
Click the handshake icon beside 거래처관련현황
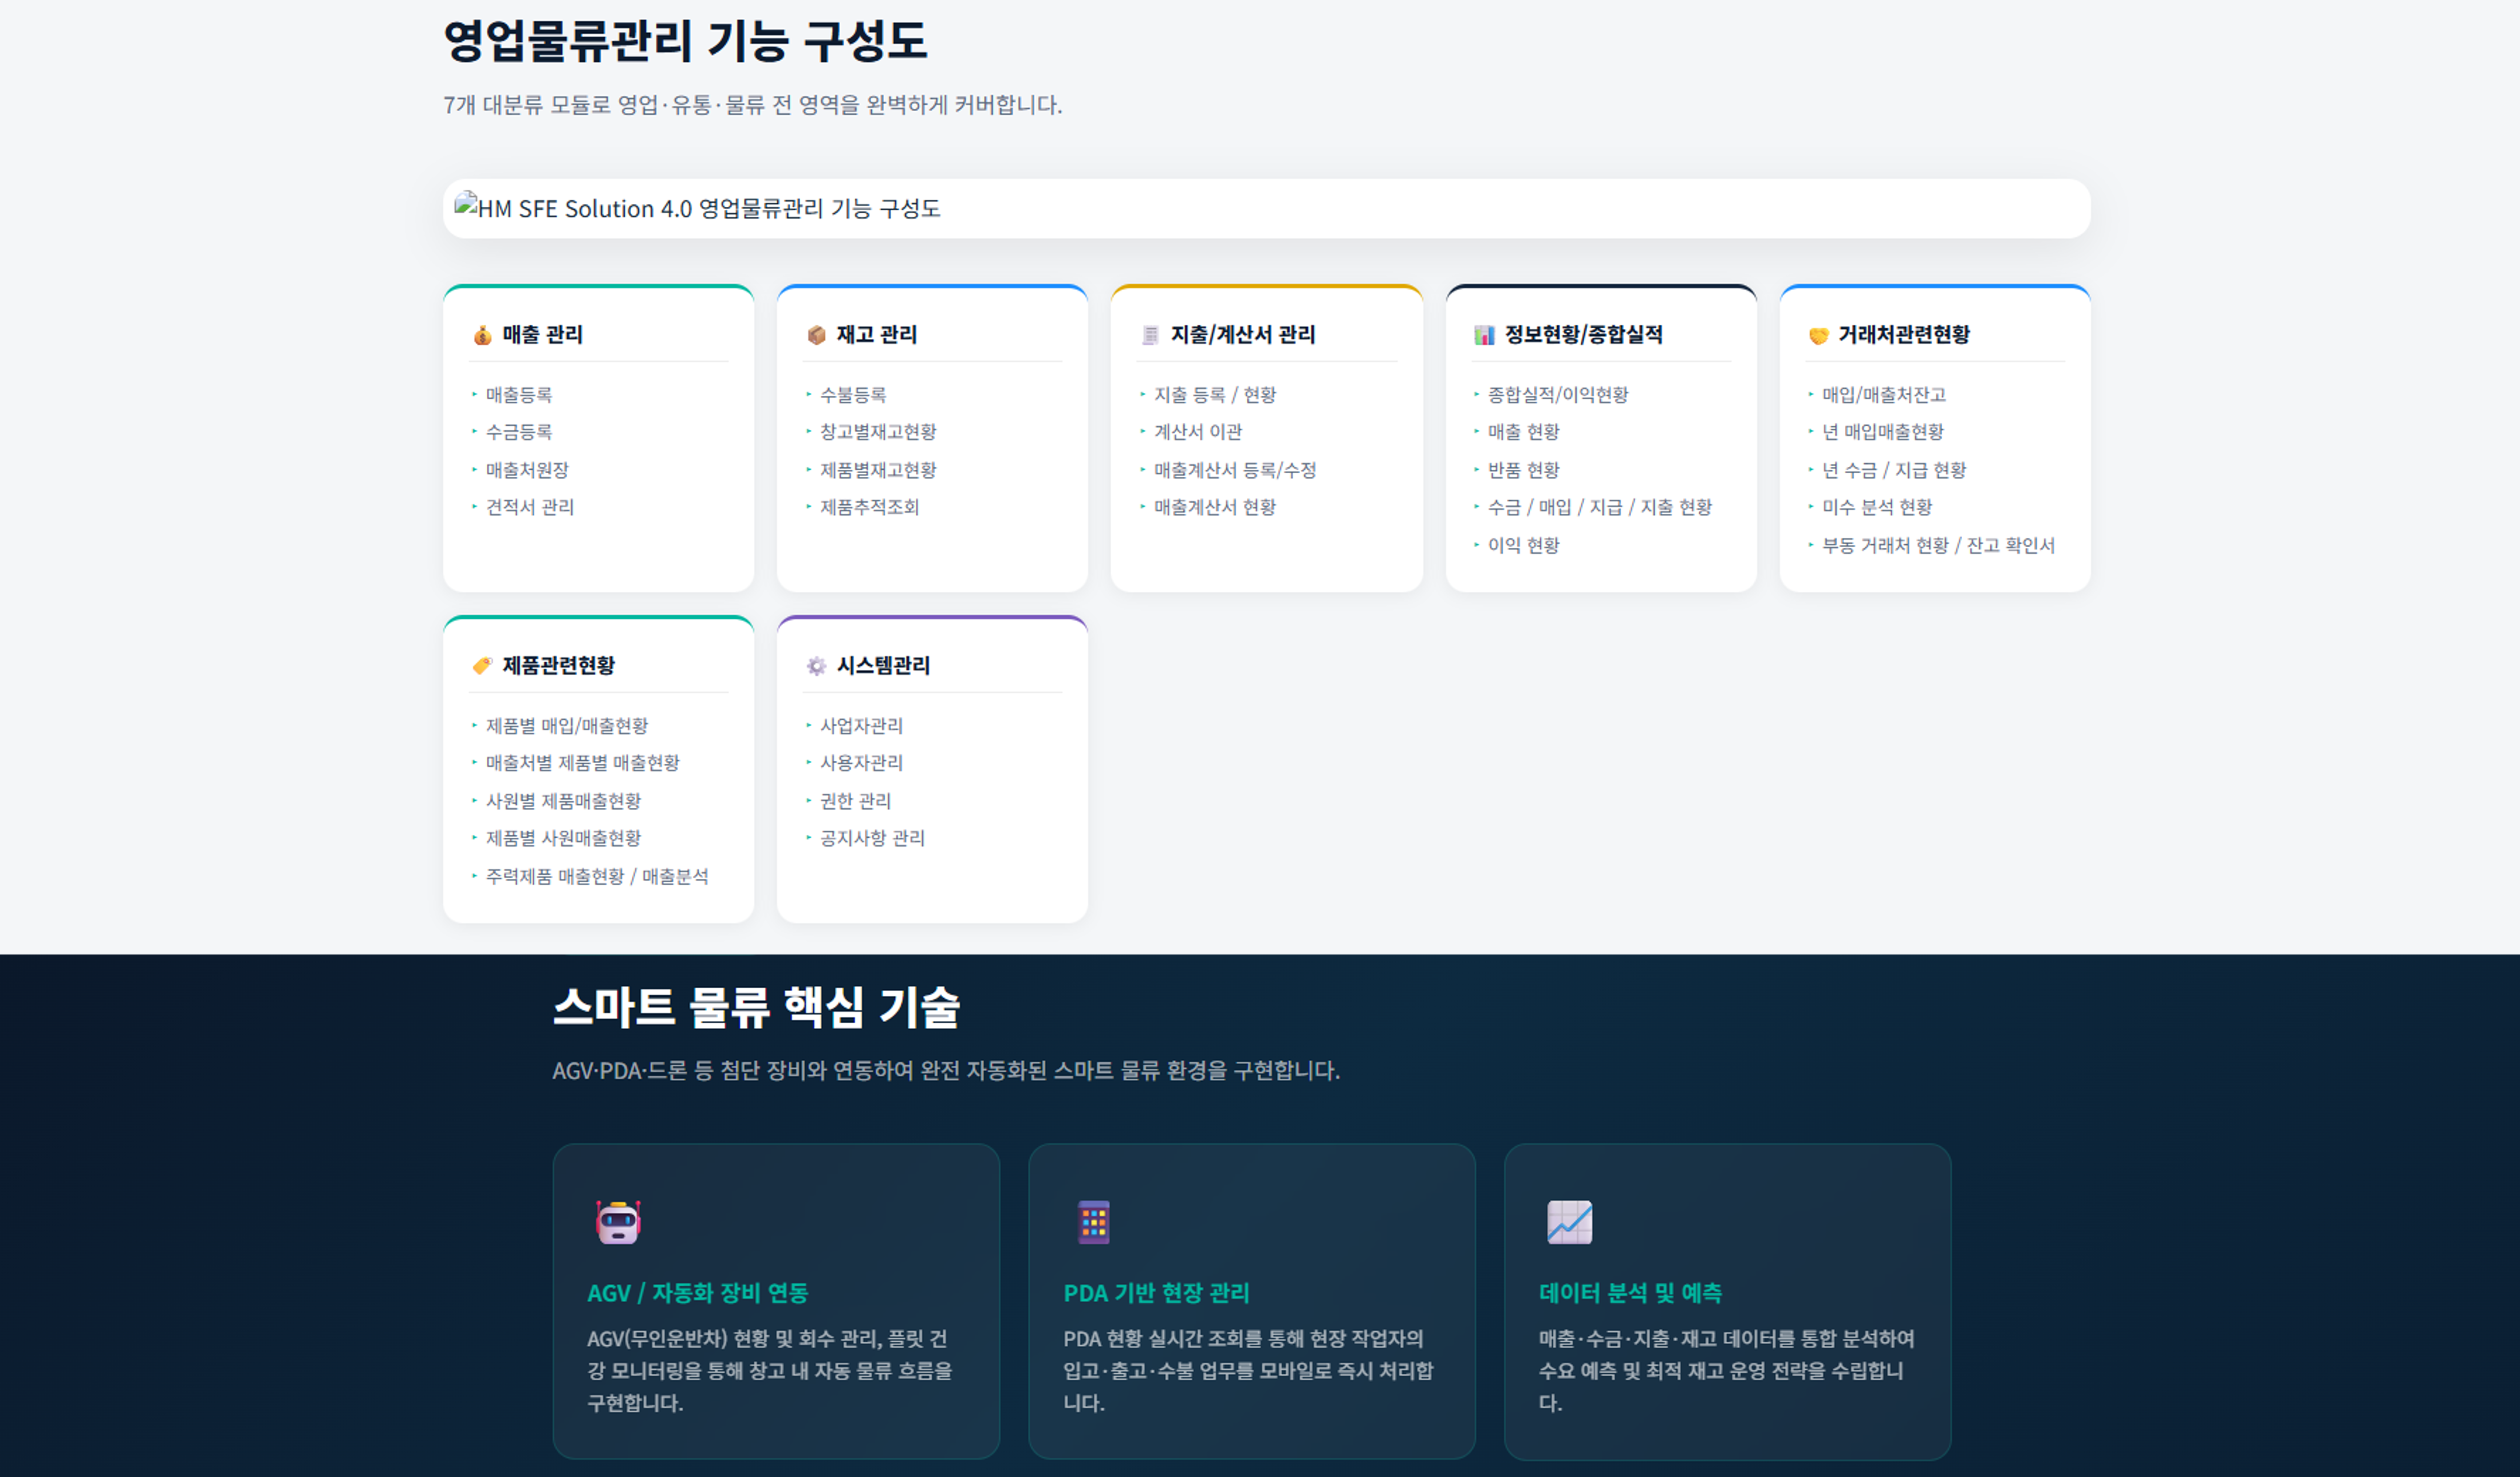tap(1818, 335)
